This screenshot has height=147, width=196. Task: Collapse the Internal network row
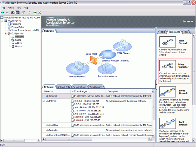pos(43,101)
